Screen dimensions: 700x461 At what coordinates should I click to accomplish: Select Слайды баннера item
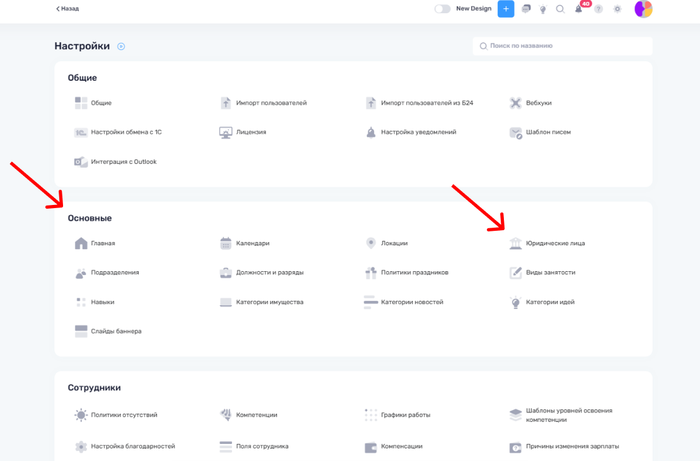115,331
